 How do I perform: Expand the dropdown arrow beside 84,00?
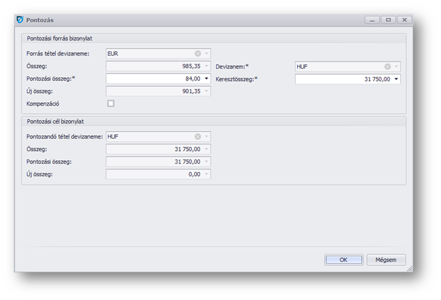(207, 78)
